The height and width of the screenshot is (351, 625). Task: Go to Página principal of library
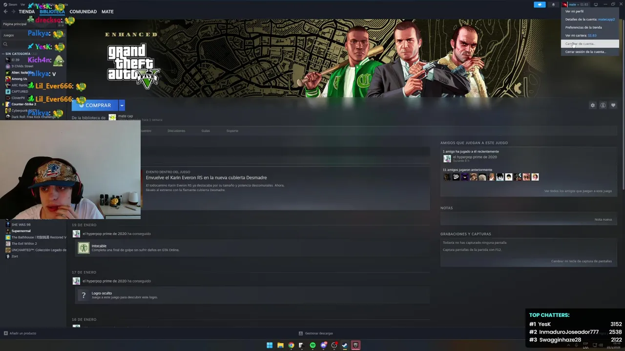15,24
